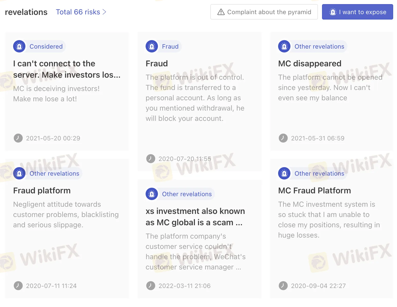397x307 pixels.
Task: Click clock icon next to 2022-03-11 21:06
Action: point(151,286)
